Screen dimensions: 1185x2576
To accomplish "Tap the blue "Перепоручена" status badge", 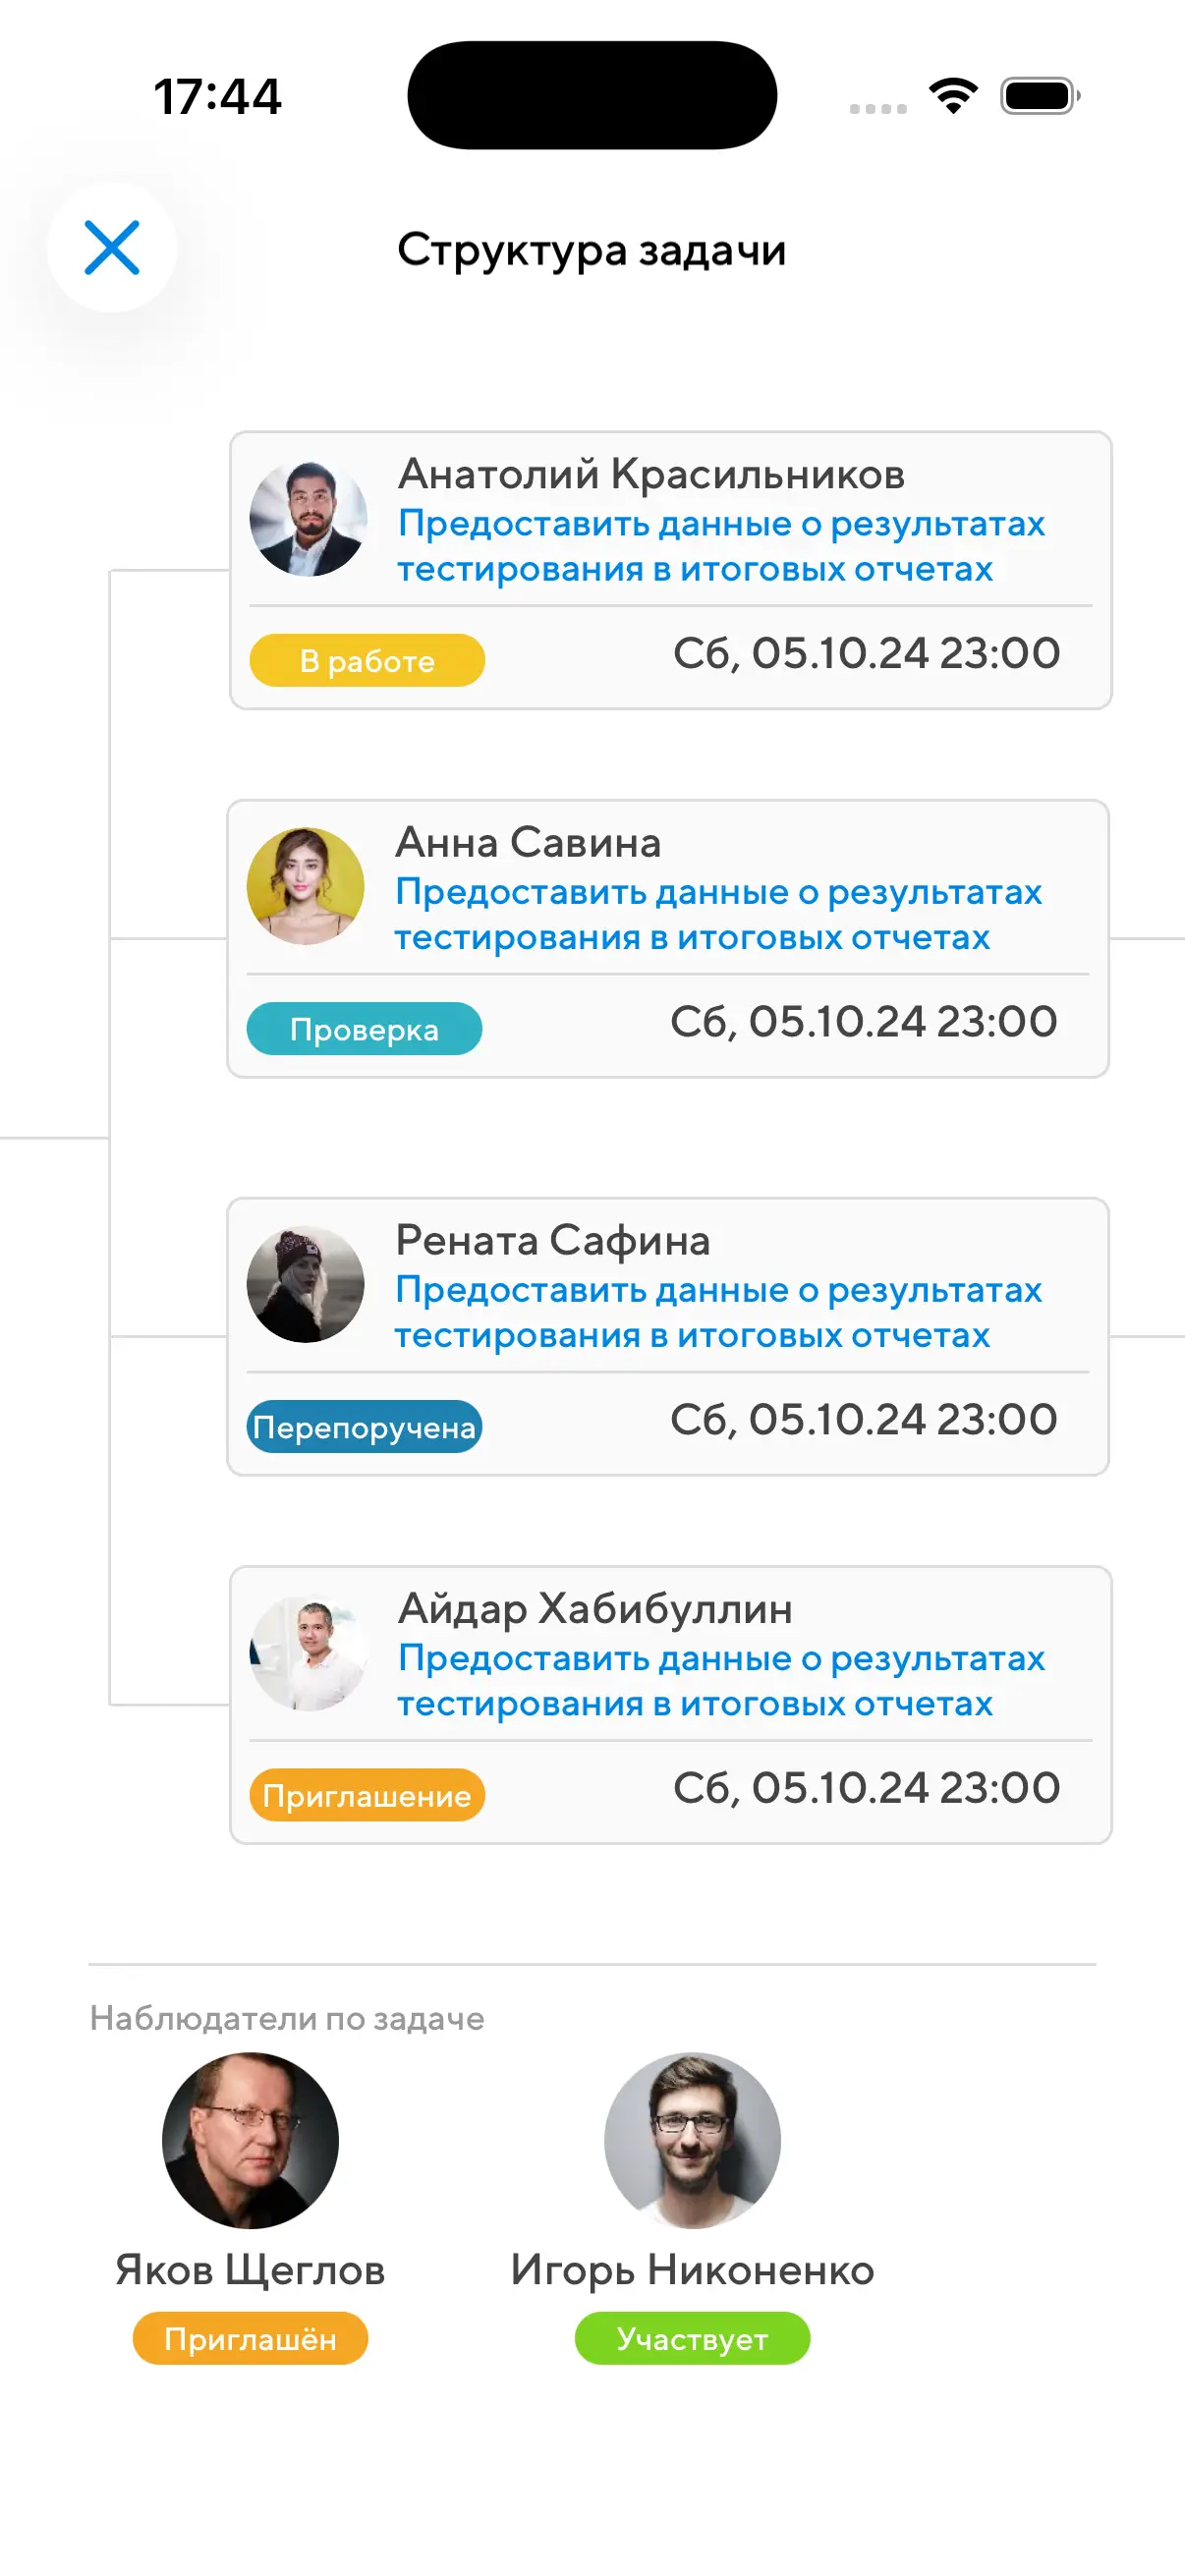I will click(364, 1427).
